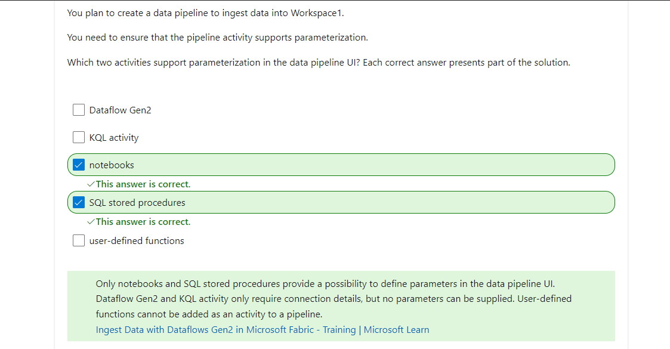
Task: Click the "notebooks" option label text
Action: (x=112, y=165)
